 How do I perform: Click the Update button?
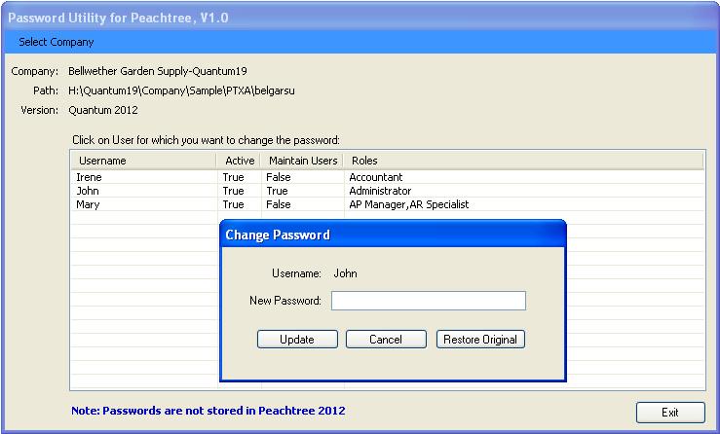[x=297, y=339]
